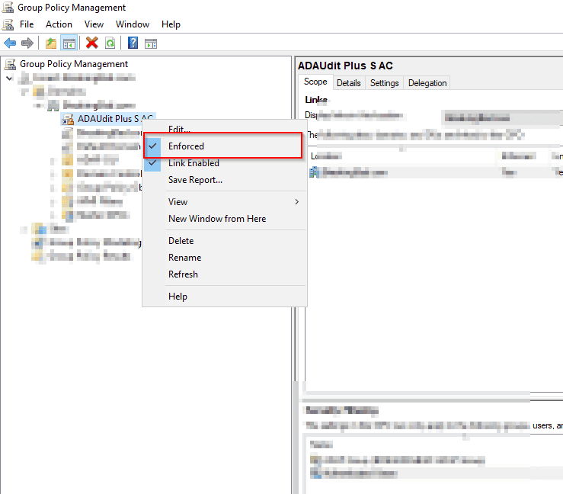The width and height of the screenshot is (563, 494).
Task: Click Edit... in the context menu
Action: 179,130
